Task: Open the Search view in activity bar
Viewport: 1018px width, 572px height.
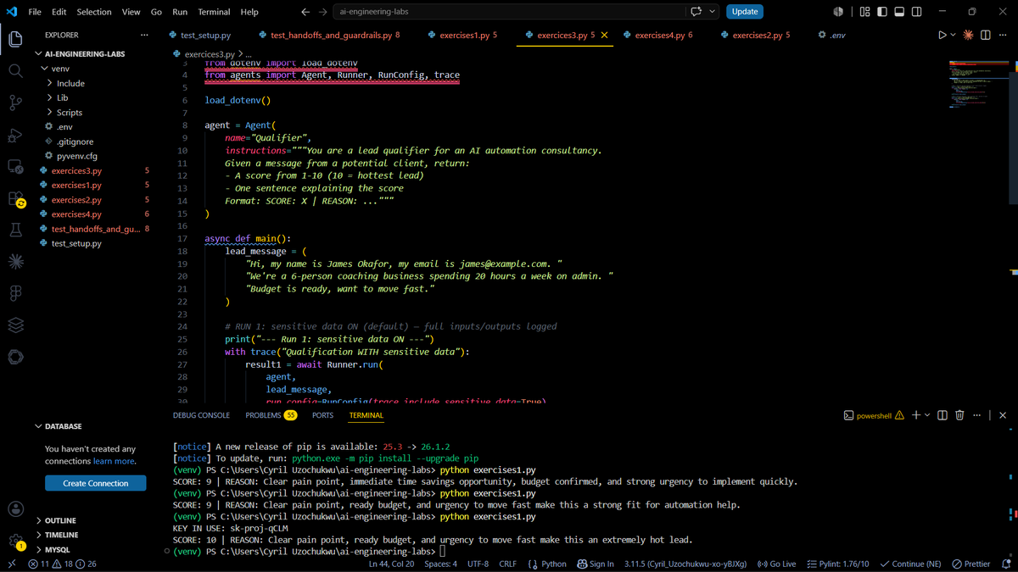Action: pos(15,71)
